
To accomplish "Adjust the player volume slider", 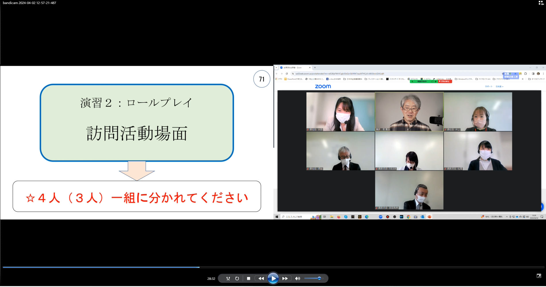I will (314, 278).
